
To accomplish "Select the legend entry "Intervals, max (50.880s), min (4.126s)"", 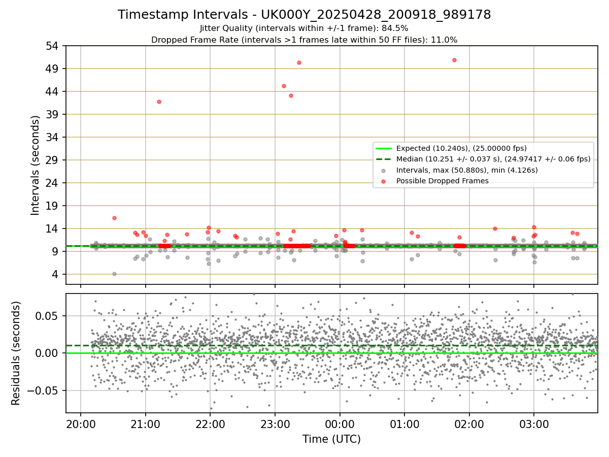I will pyautogui.click(x=467, y=170).
